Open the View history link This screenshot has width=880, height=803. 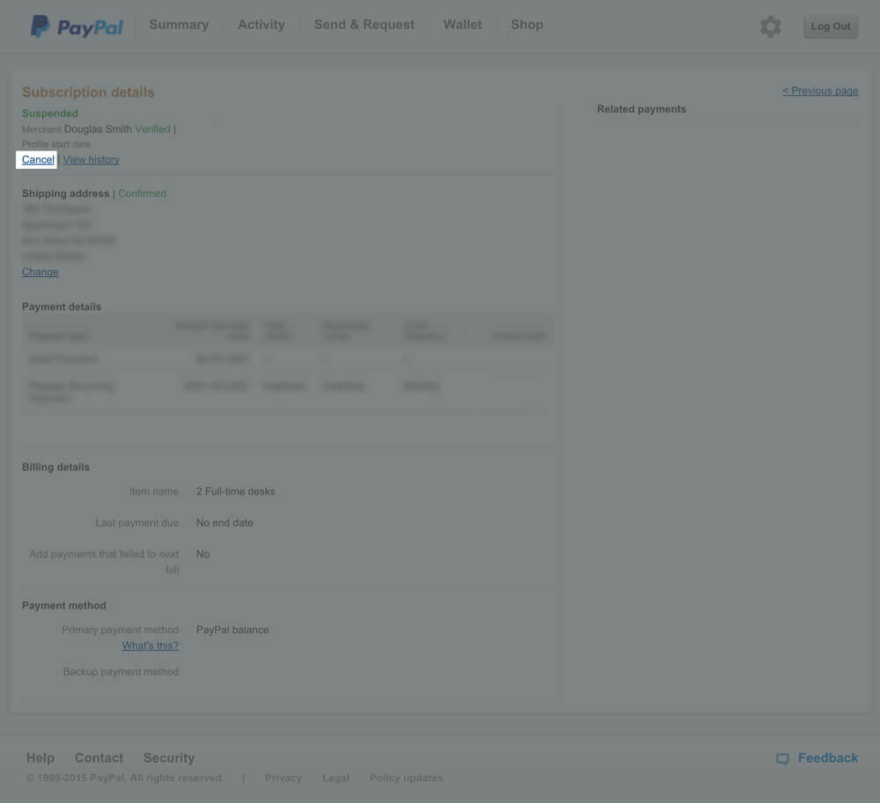pyautogui.click(x=92, y=160)
